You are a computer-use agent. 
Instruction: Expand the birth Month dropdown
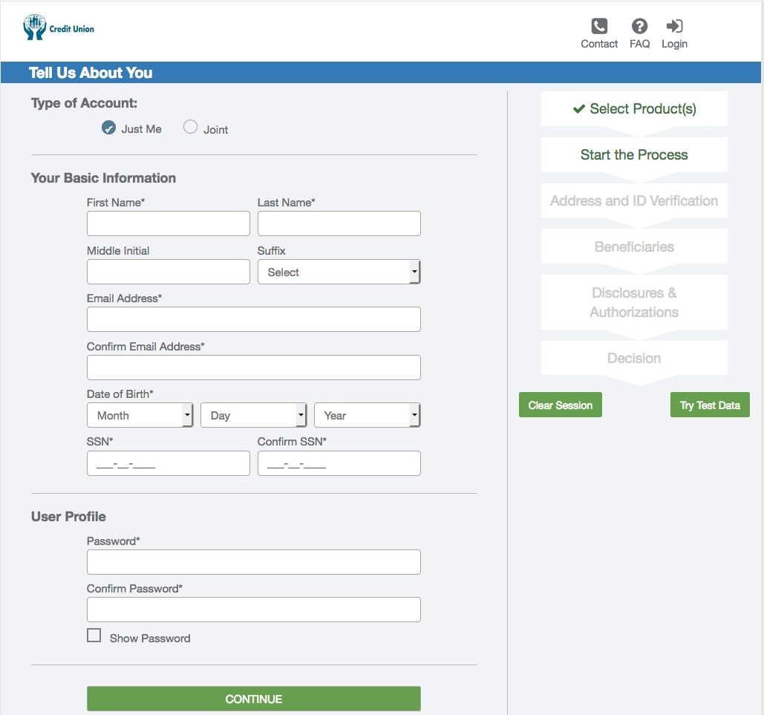[x=140, y=416]
